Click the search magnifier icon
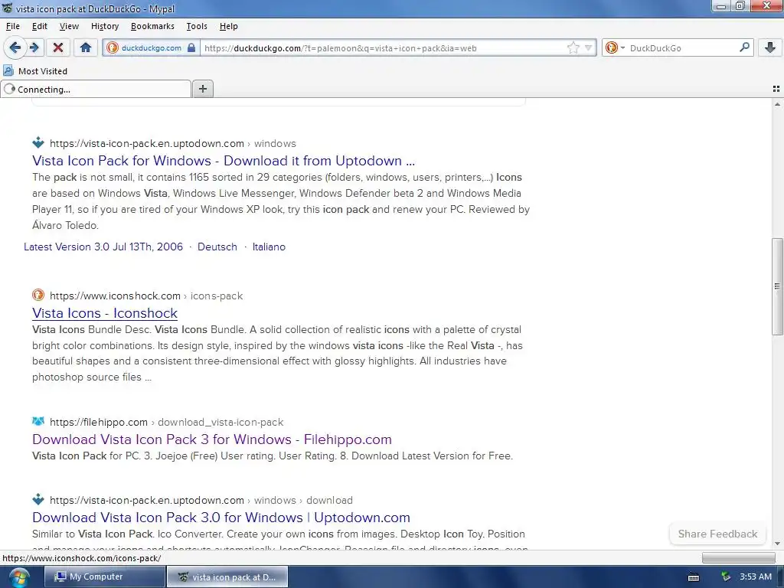 click(744, 47)
